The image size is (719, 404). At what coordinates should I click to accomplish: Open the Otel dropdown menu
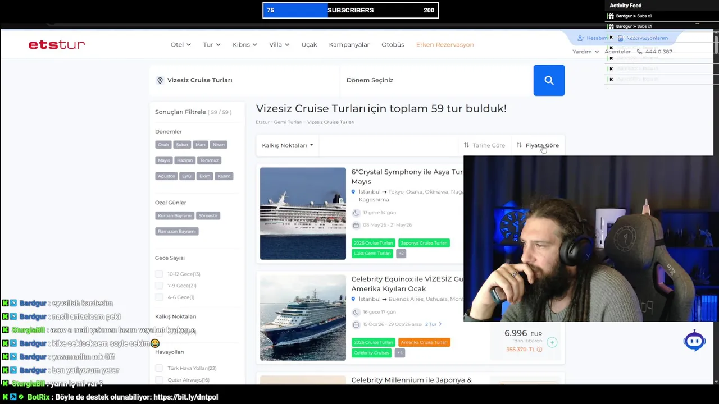pos(181,45)
